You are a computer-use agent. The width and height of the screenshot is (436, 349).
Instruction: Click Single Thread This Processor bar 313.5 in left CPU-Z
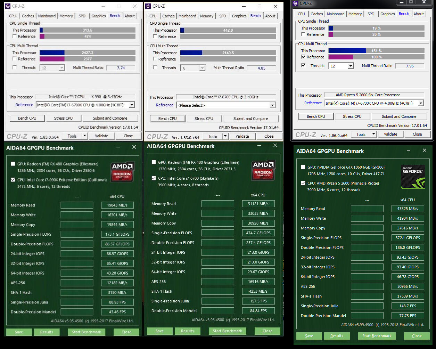coord(88,30)
